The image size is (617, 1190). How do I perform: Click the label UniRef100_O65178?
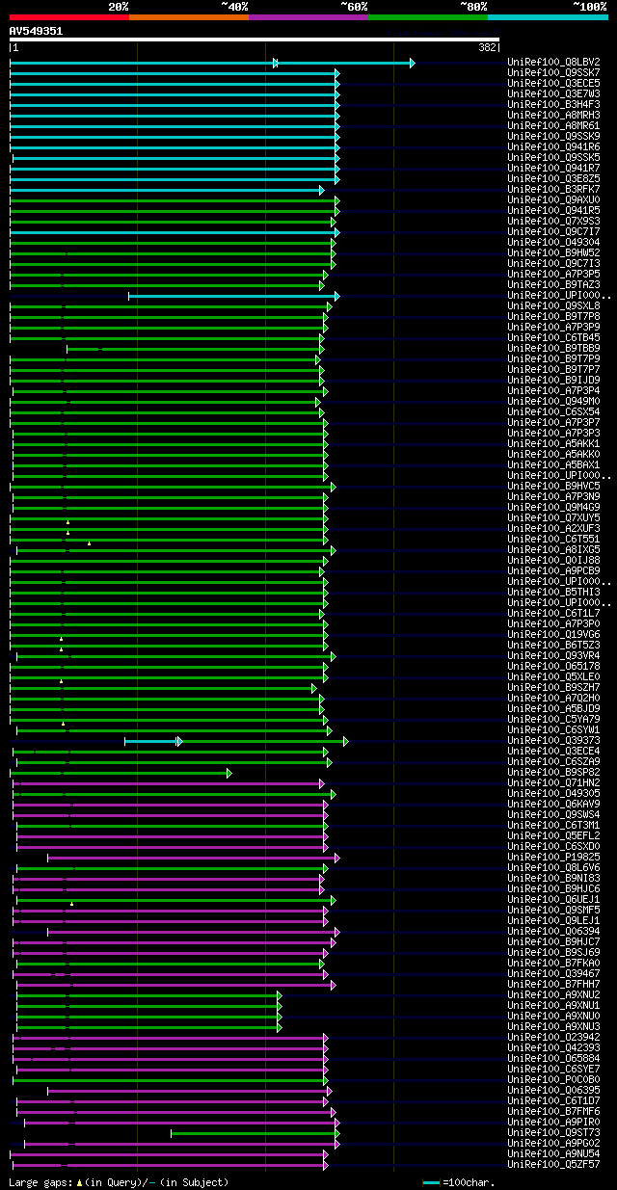coord(553,666)
